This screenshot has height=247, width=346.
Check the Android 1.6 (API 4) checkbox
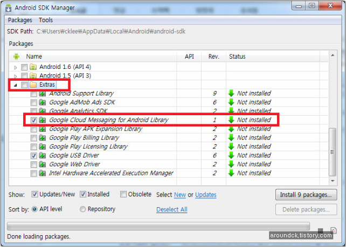(24, 67)
